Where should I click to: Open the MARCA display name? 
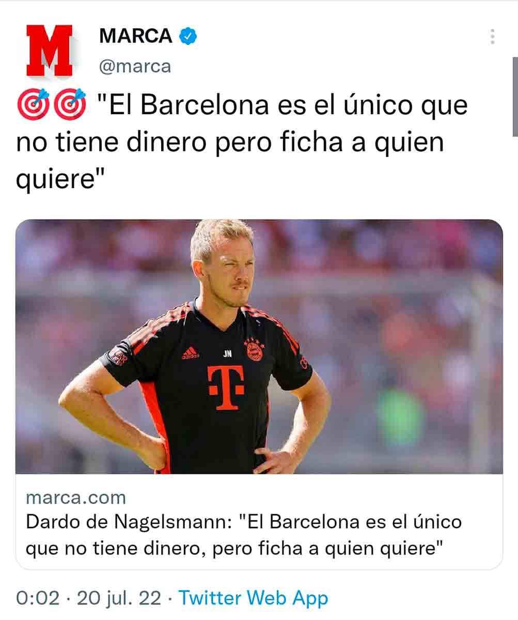coord(135,36)
